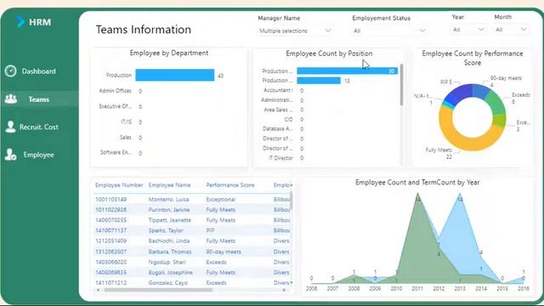Select the Bachiochi, Linda name cell

[x=169, y=241]
